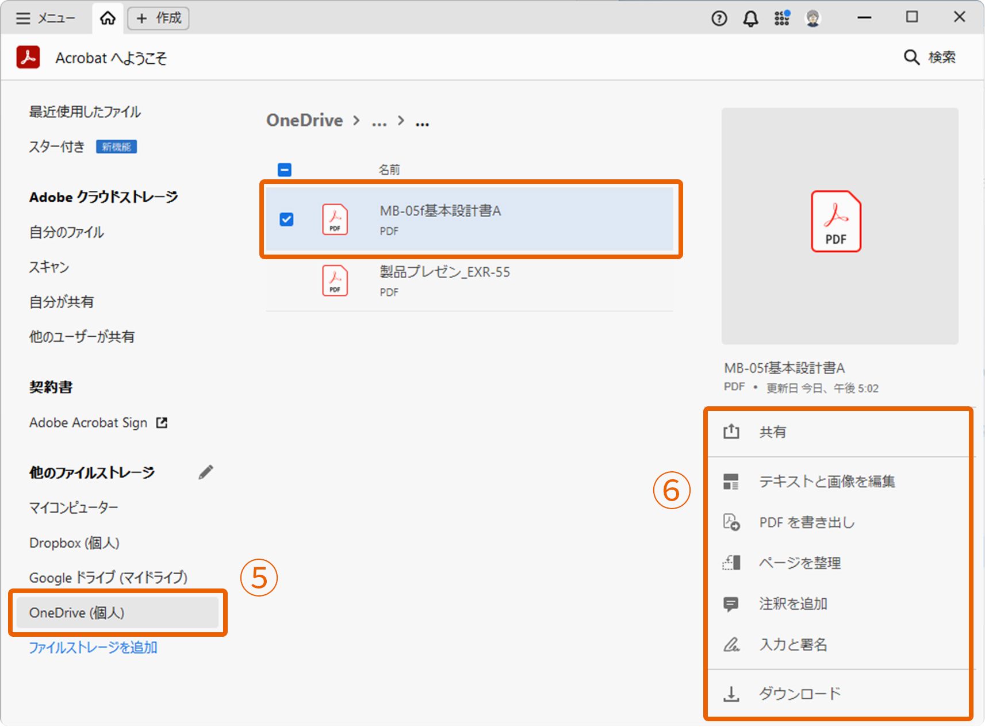Click the file name MB-05f基本設計書A in the list
985x727 pixels.
click(x=440, y=211)
